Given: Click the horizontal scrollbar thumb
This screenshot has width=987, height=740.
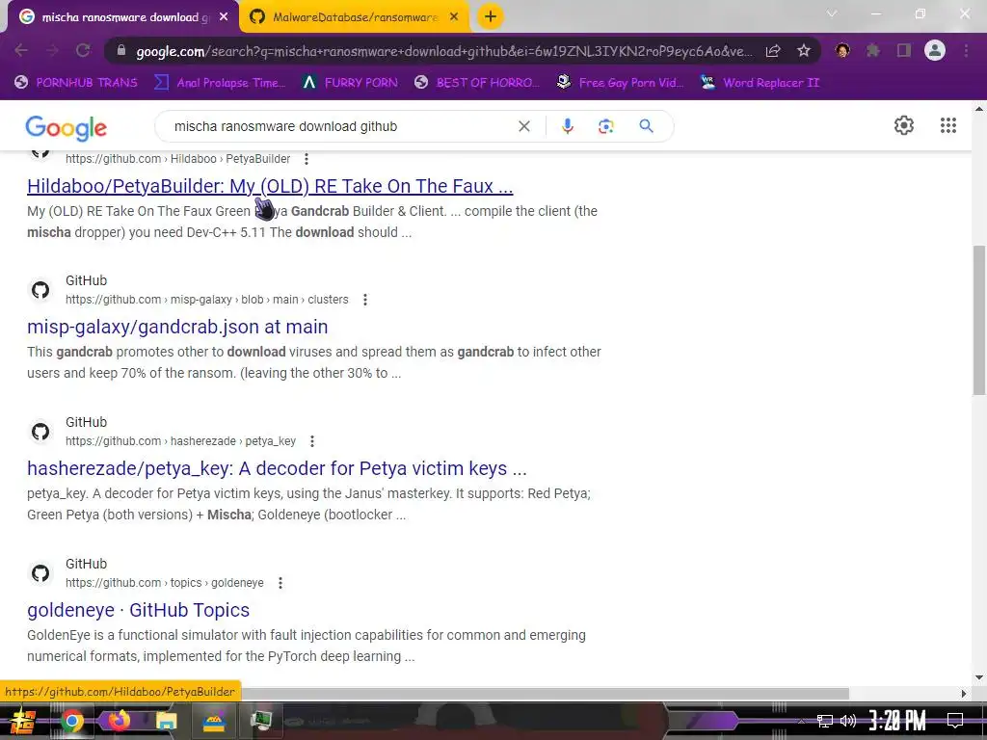Looking at the screenshot, I should point(546,694).
